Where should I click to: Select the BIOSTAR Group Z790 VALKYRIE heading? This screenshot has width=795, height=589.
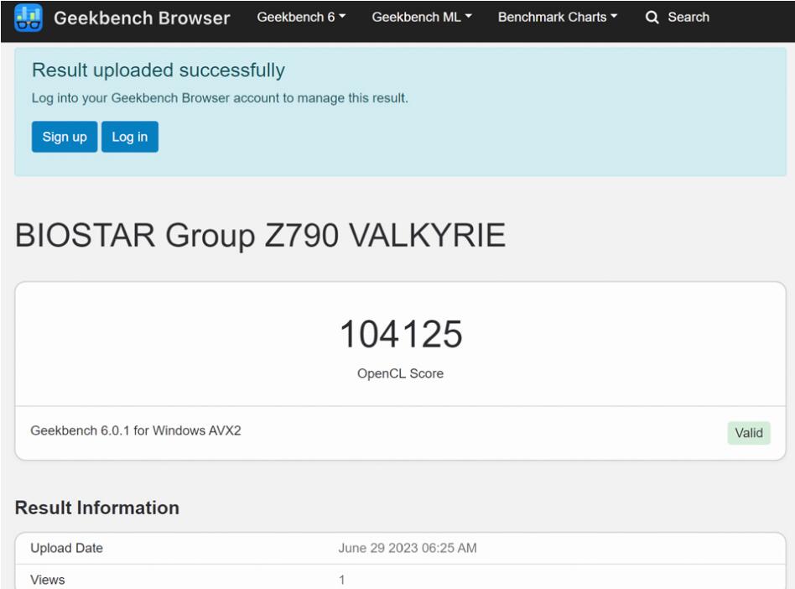coord(260,237)
